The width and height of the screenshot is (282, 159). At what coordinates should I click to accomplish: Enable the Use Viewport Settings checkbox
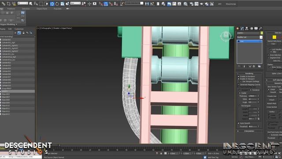pyautogui.click(x=241, y=81)
